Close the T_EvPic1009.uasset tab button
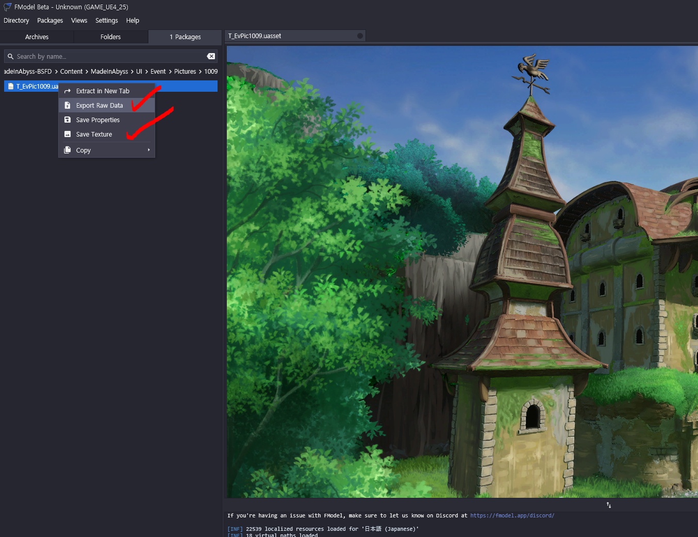Screen dimensions: 698x537 click(x=360, y=36)
